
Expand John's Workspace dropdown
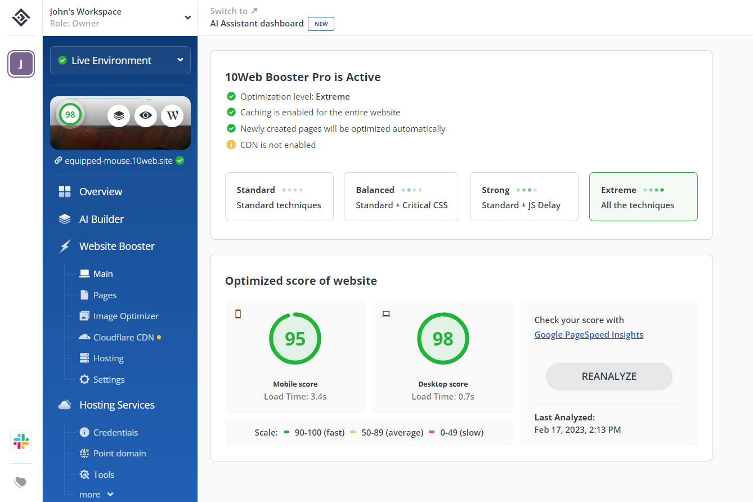pos(187,17)
